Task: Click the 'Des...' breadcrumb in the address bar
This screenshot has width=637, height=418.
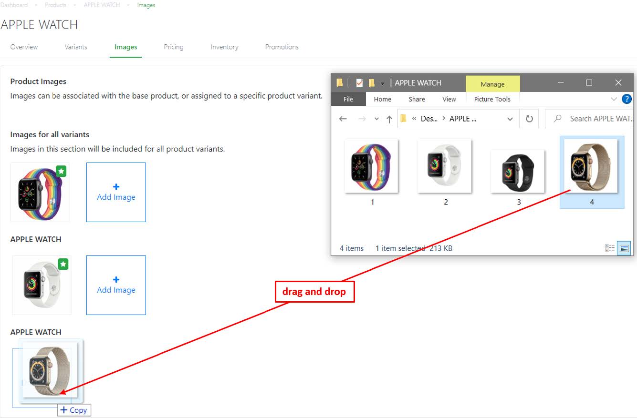Action: [x=429, y=119]
